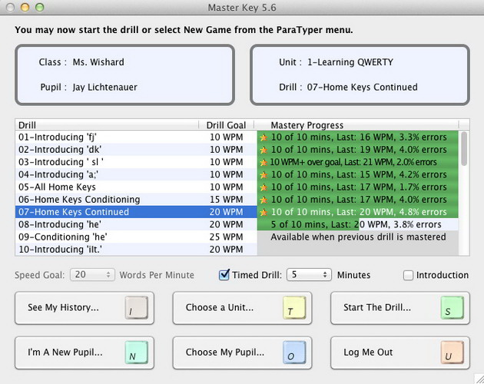Click the green 'S' key icon

tap(453, 307)
